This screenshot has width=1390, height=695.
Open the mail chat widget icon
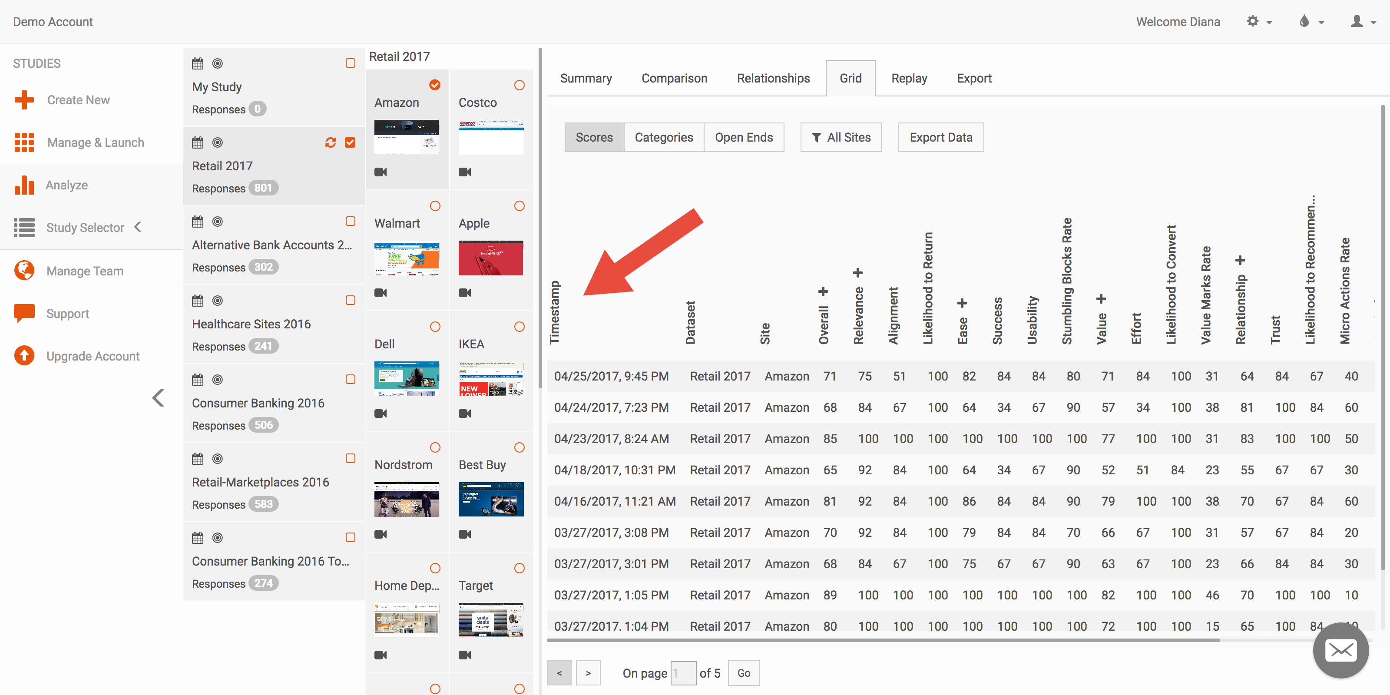[1340, 650]
